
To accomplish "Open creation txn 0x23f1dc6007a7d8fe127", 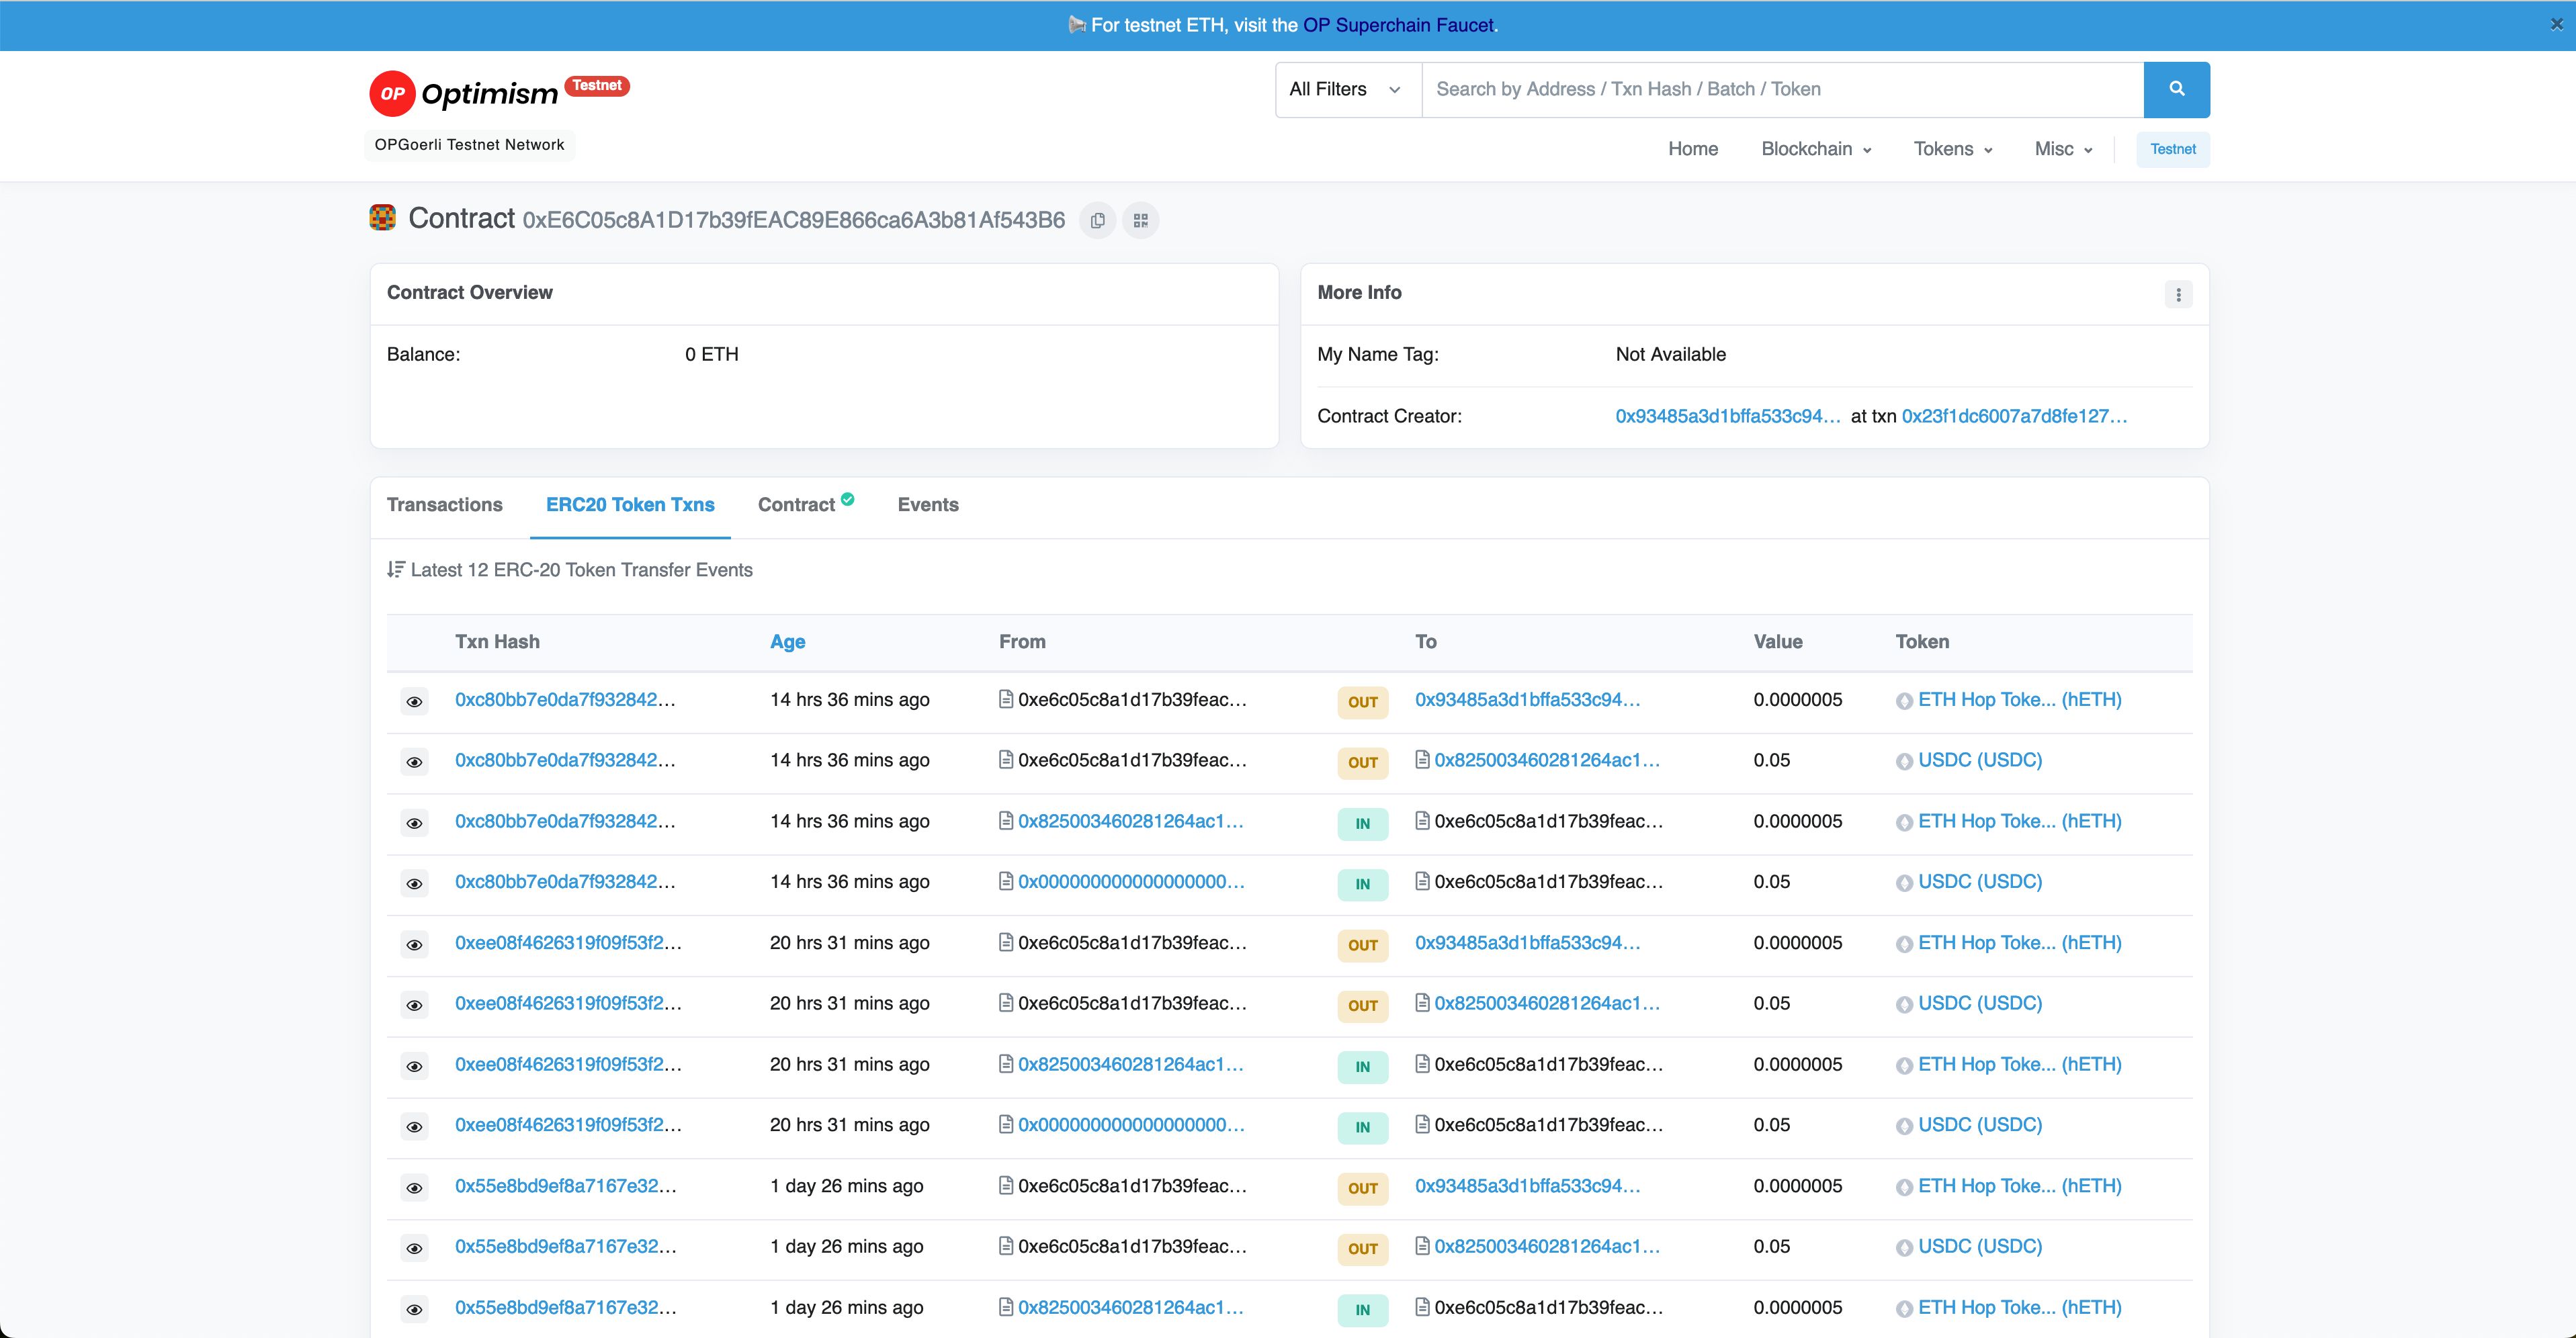I will coord(2014,416).
